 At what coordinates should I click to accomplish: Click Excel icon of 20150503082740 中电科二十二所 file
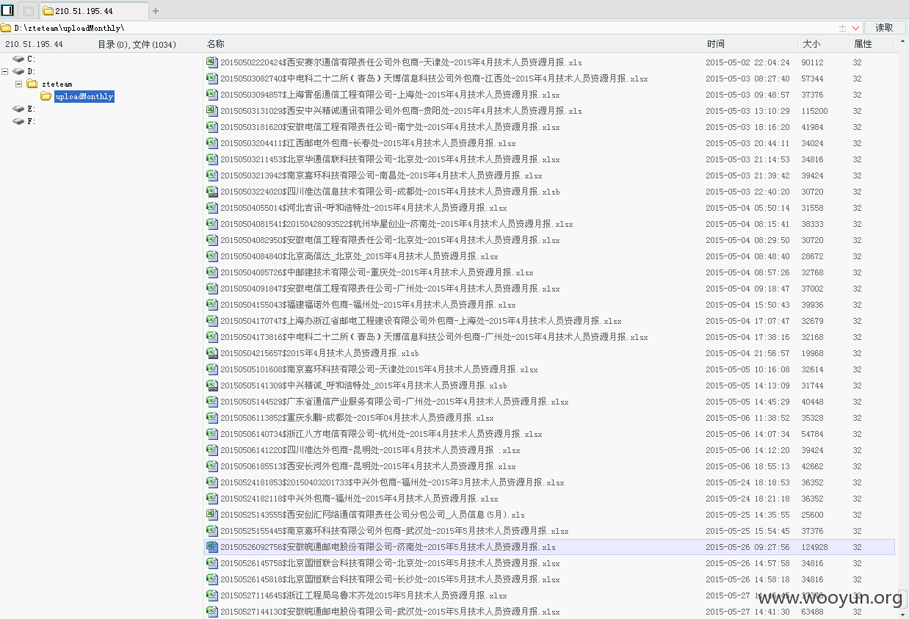(x=212, y=79)
